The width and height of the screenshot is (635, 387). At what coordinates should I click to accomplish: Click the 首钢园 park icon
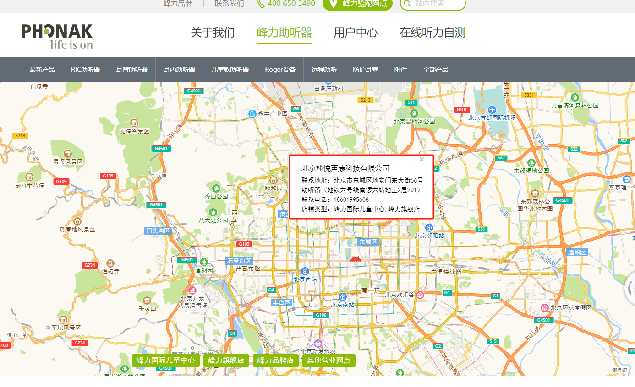point(204,262)
